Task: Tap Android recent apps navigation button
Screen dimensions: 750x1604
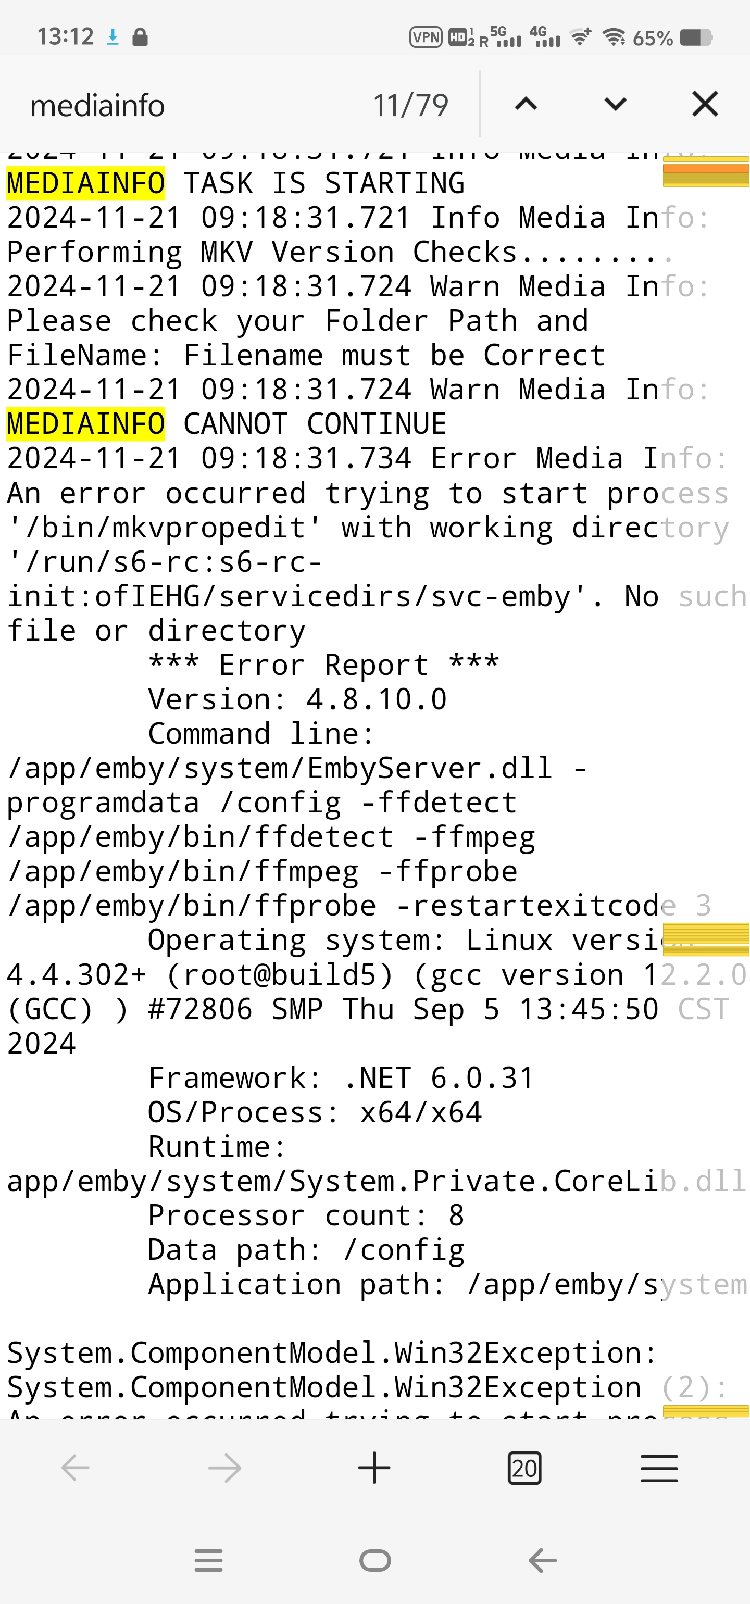Action: click(209, 1560)
